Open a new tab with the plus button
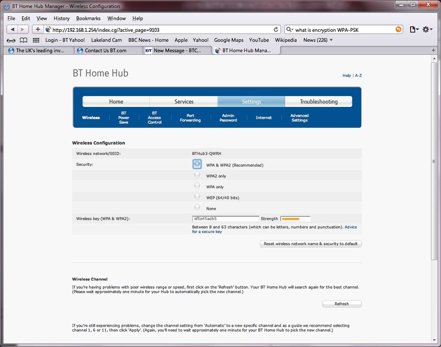Viewport: 441px width, 347px height. [433, 50]
